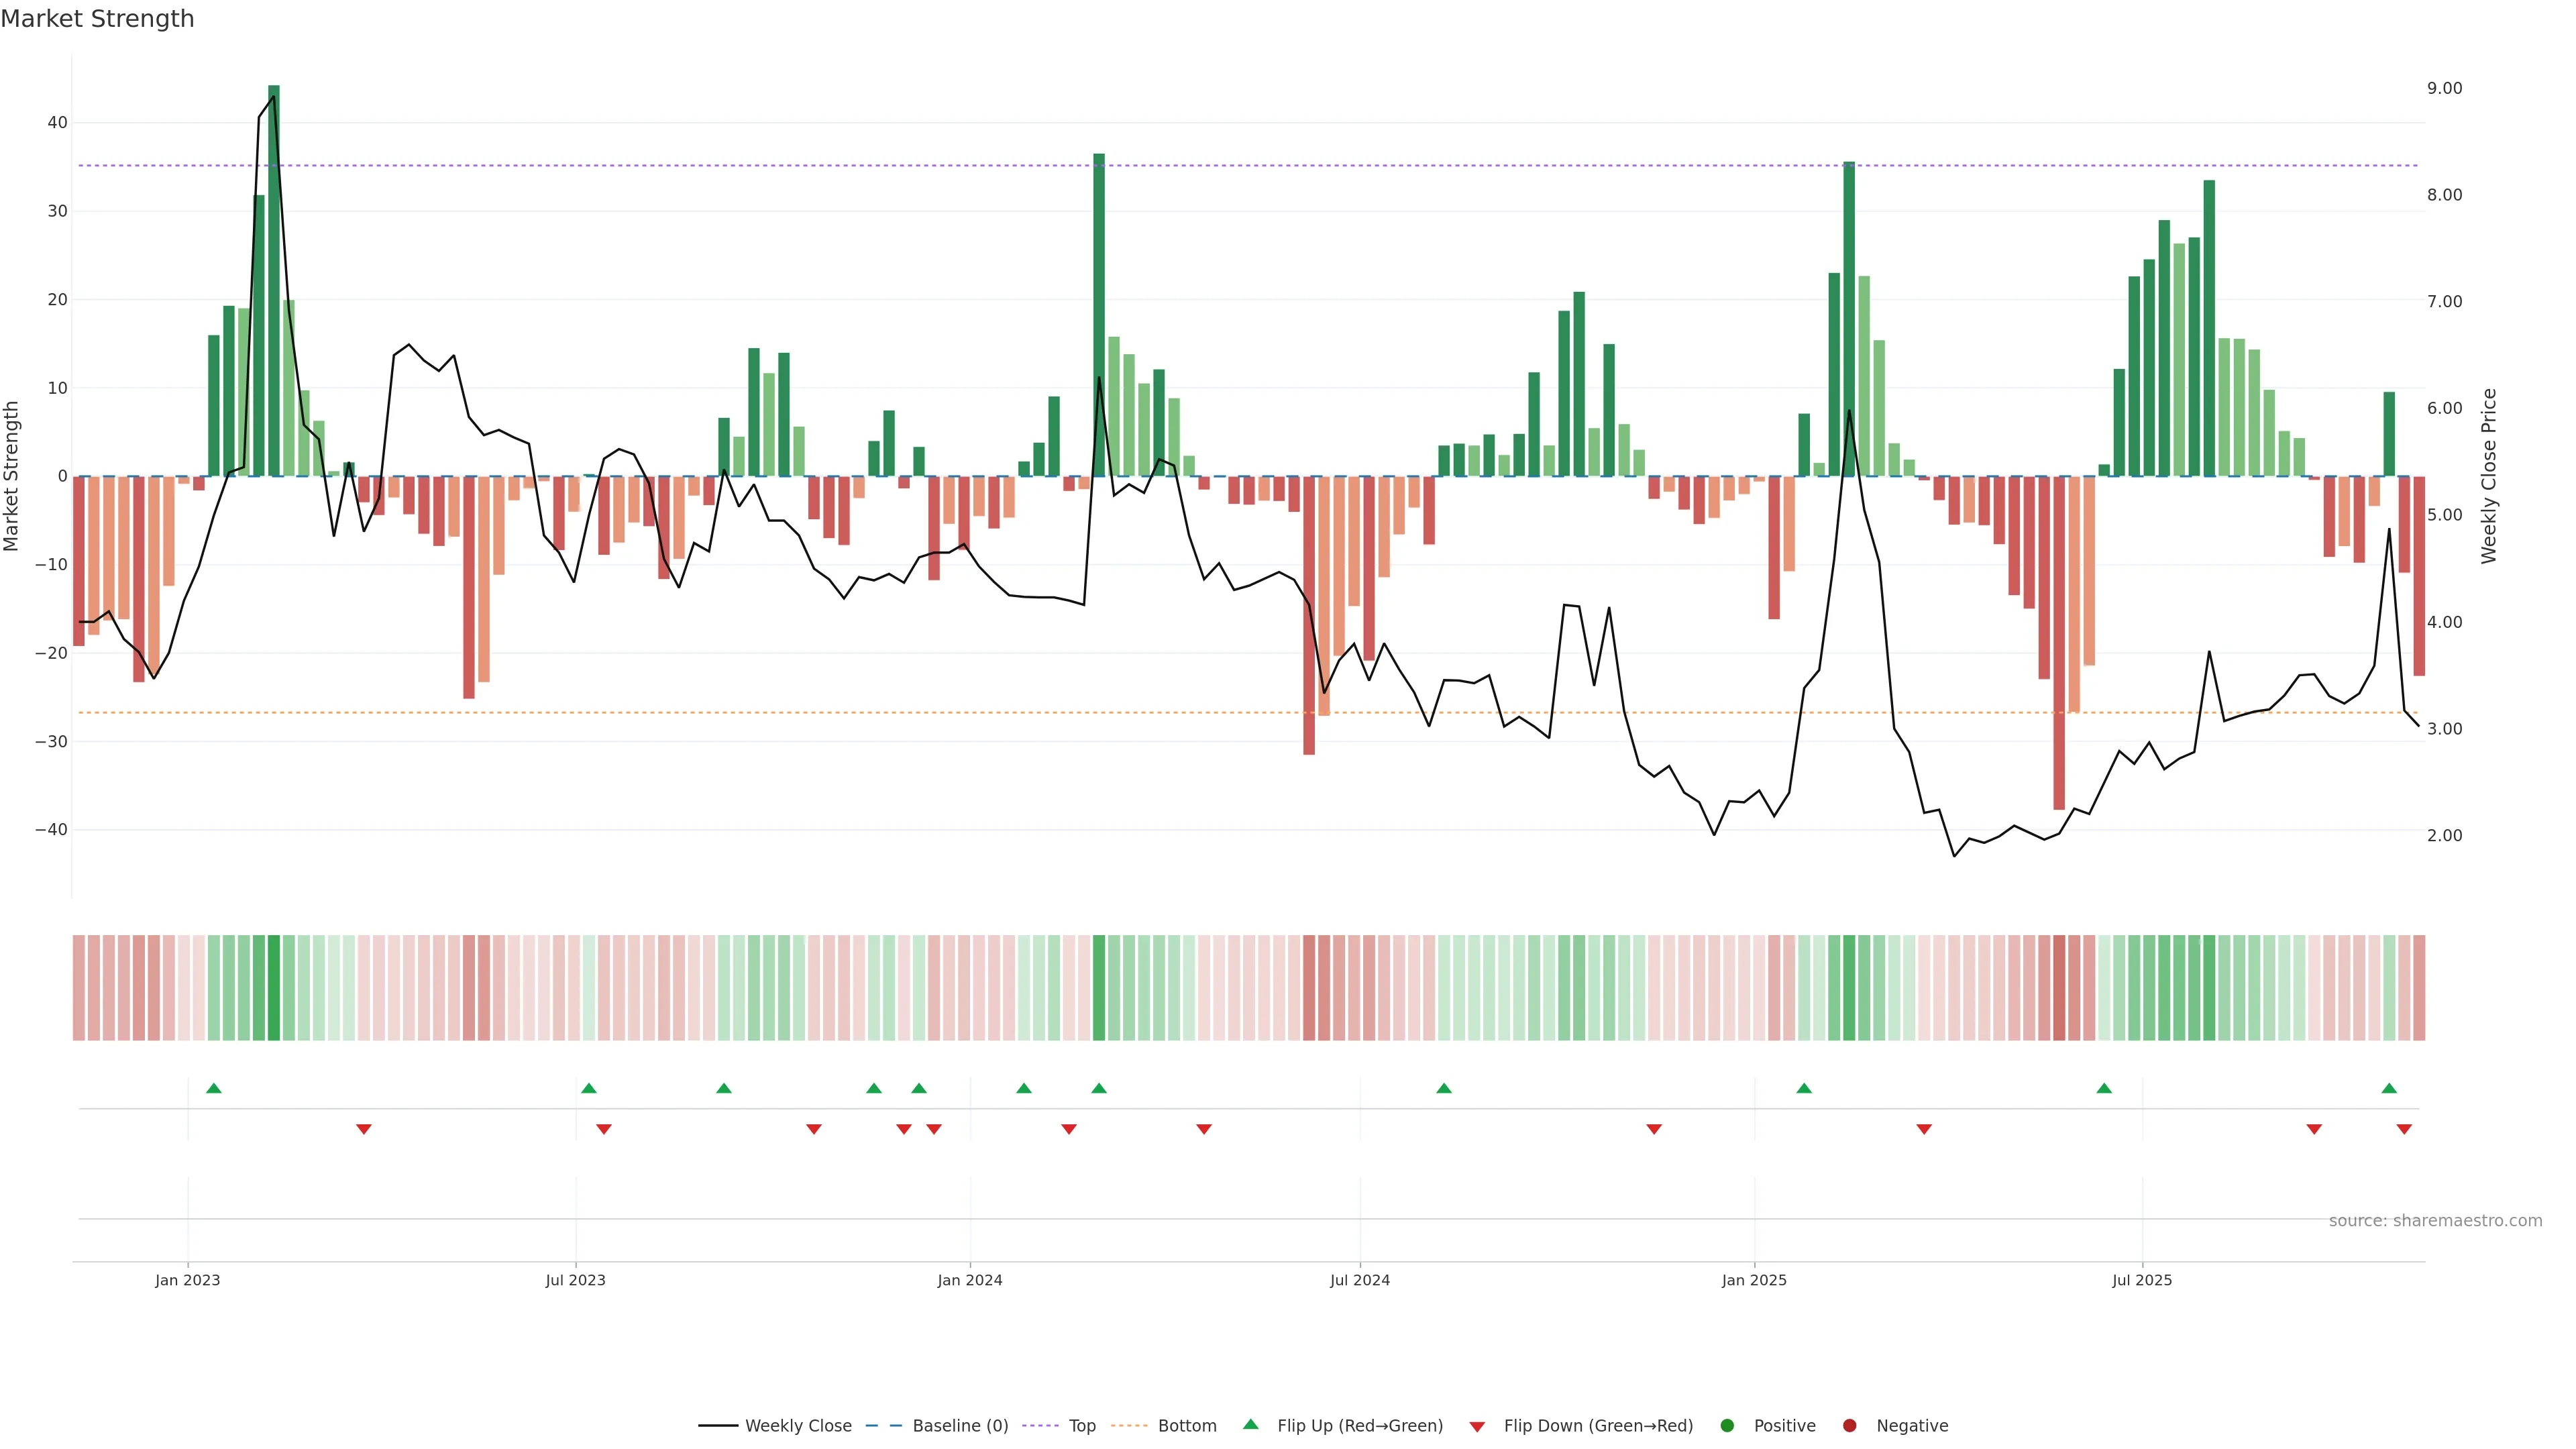Select the rightmost red flip-down triangle marker

click(x=2404, y=1129)
